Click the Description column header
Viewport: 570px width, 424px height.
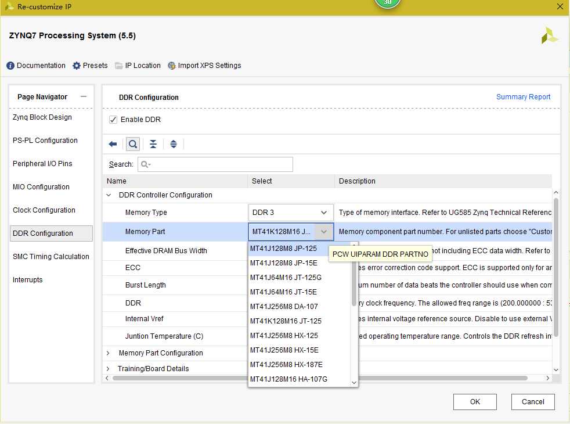tap(443, 181)
